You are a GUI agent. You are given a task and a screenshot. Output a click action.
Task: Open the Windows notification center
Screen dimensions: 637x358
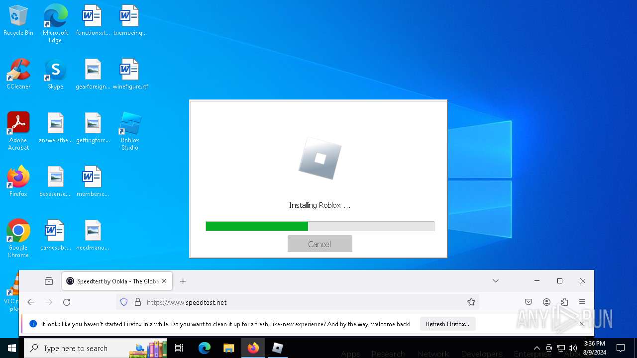(621, 348)
